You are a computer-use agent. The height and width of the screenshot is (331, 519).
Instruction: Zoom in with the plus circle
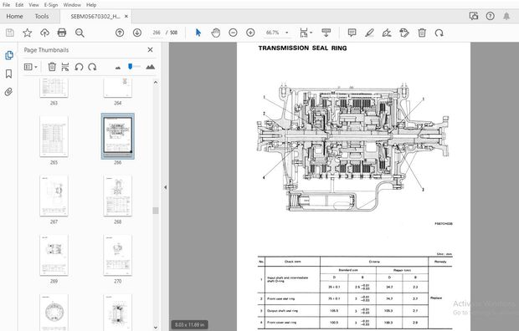[x=250, y=33]
